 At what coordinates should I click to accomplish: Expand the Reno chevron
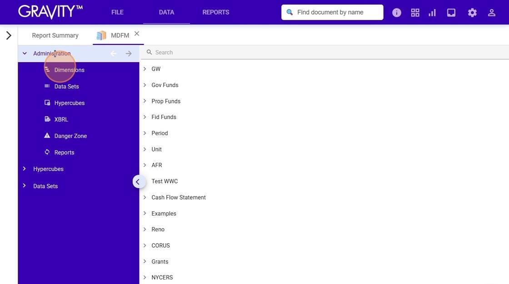coord(145,229)
